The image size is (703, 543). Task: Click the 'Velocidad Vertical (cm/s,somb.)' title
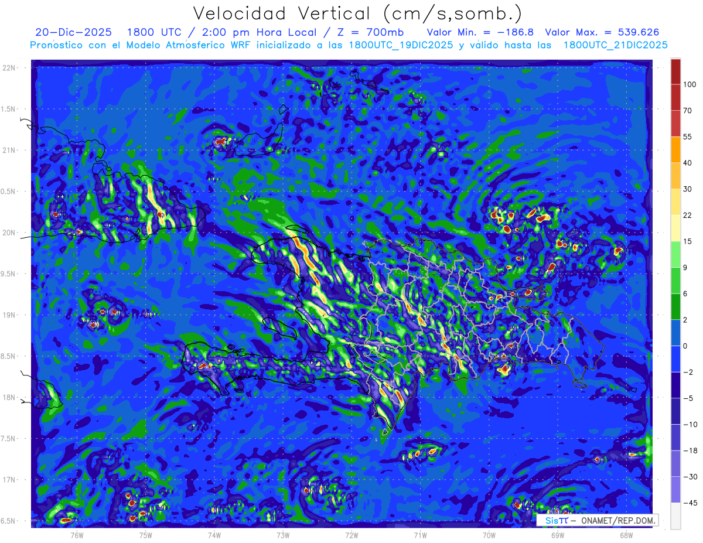(x=357, y=13)
